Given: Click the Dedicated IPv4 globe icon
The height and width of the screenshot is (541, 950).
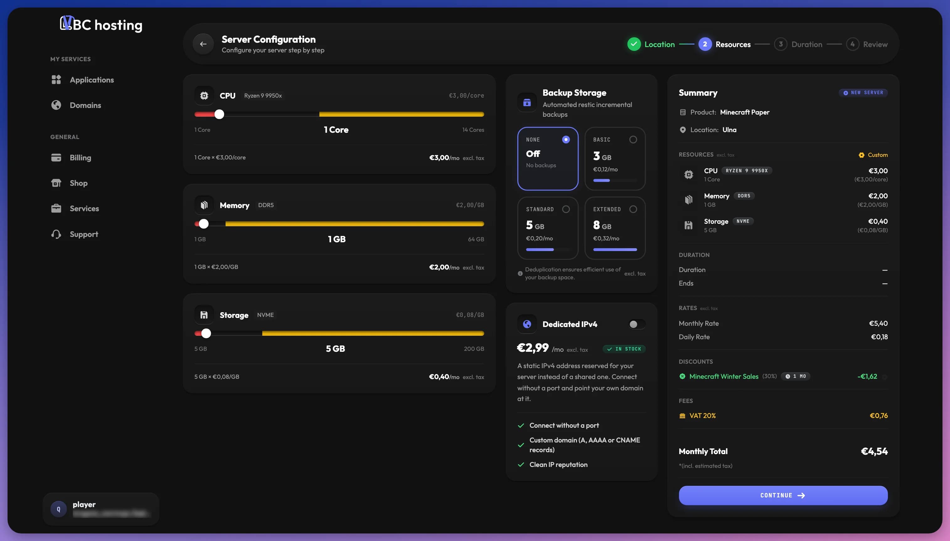Looking at the screenshot, I should click(x=527, y=324).
